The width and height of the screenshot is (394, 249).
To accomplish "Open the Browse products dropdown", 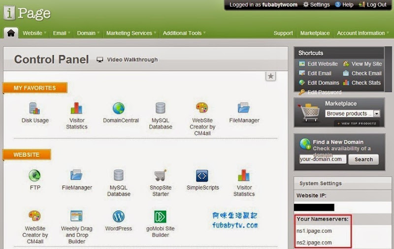I will 352,114.
